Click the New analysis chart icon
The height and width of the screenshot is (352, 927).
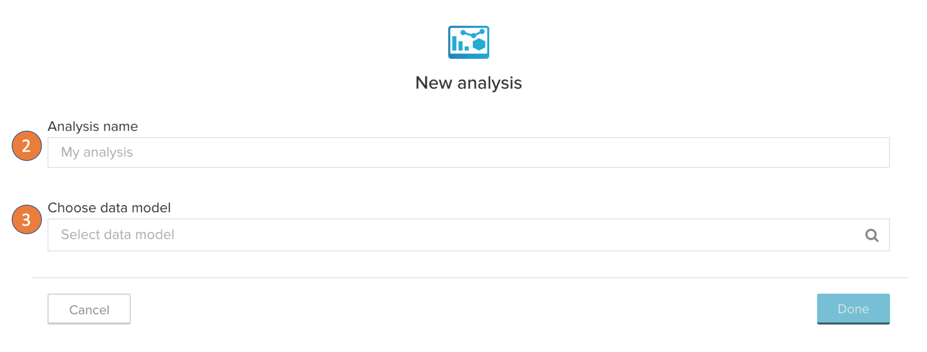tap(468, 42)
